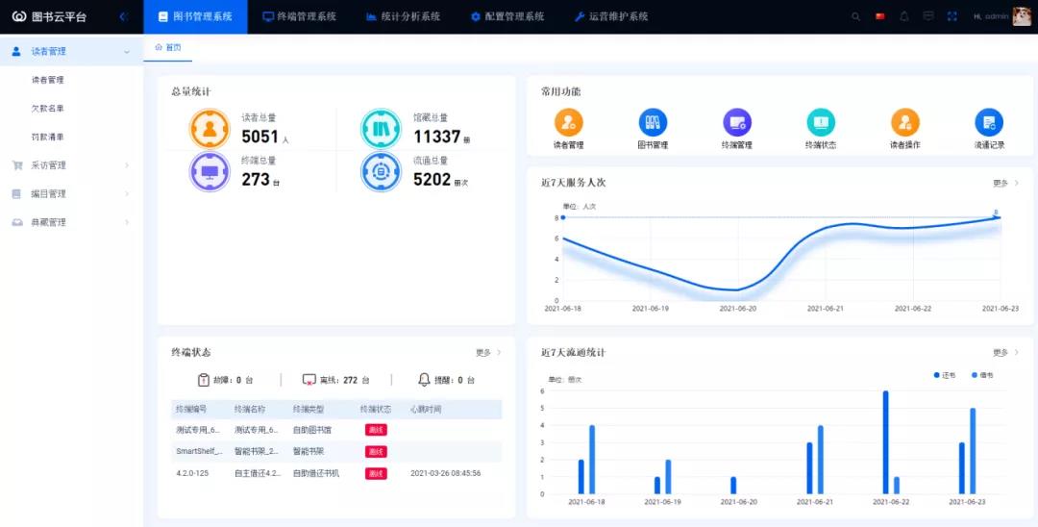
Task: Switch language using the flag icon
Action: 880,16
